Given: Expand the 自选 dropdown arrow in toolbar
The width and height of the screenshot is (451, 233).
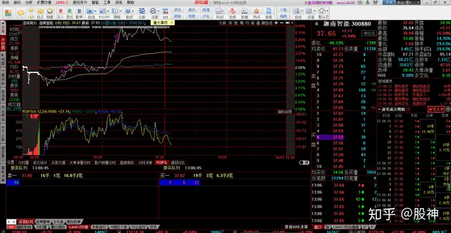Looking at the screenshot, I should pyautogui.click(x=95, y=11).
